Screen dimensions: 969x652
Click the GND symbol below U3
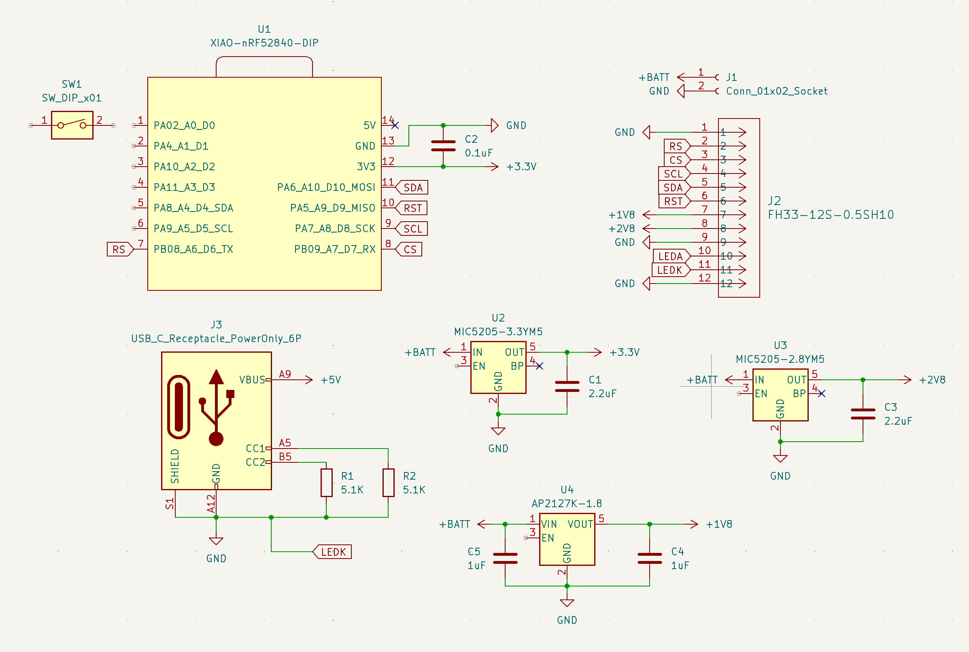pos(780,458)
